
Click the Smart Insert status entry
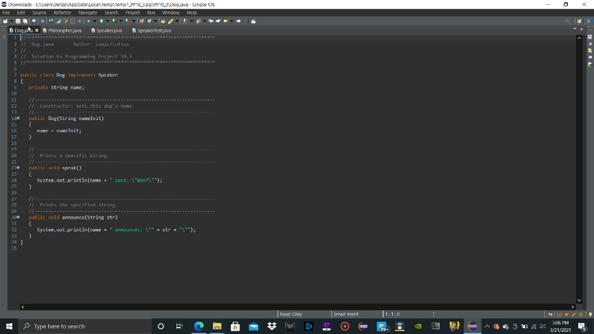pyautogui.click(x=346, y=314)
